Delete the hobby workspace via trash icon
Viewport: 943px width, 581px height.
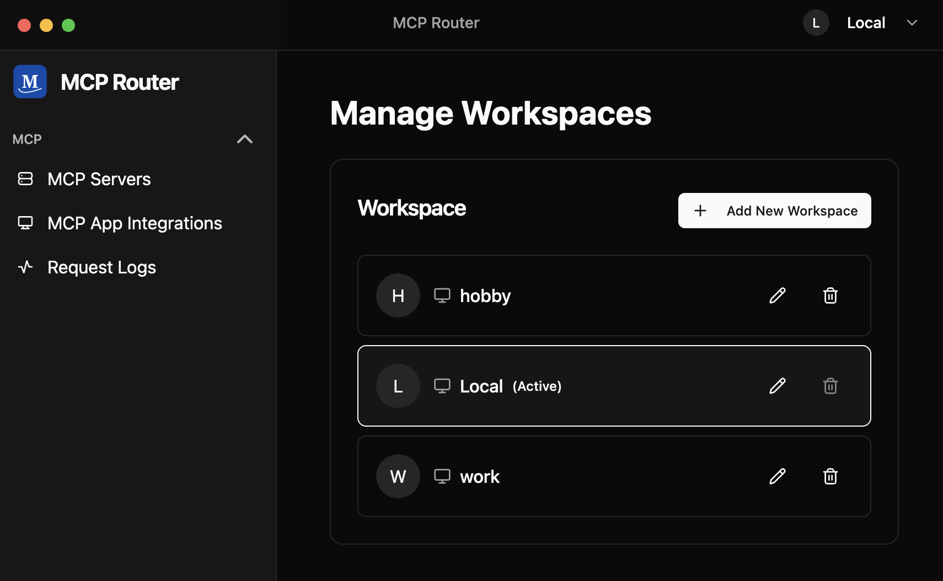click(830, 295)
